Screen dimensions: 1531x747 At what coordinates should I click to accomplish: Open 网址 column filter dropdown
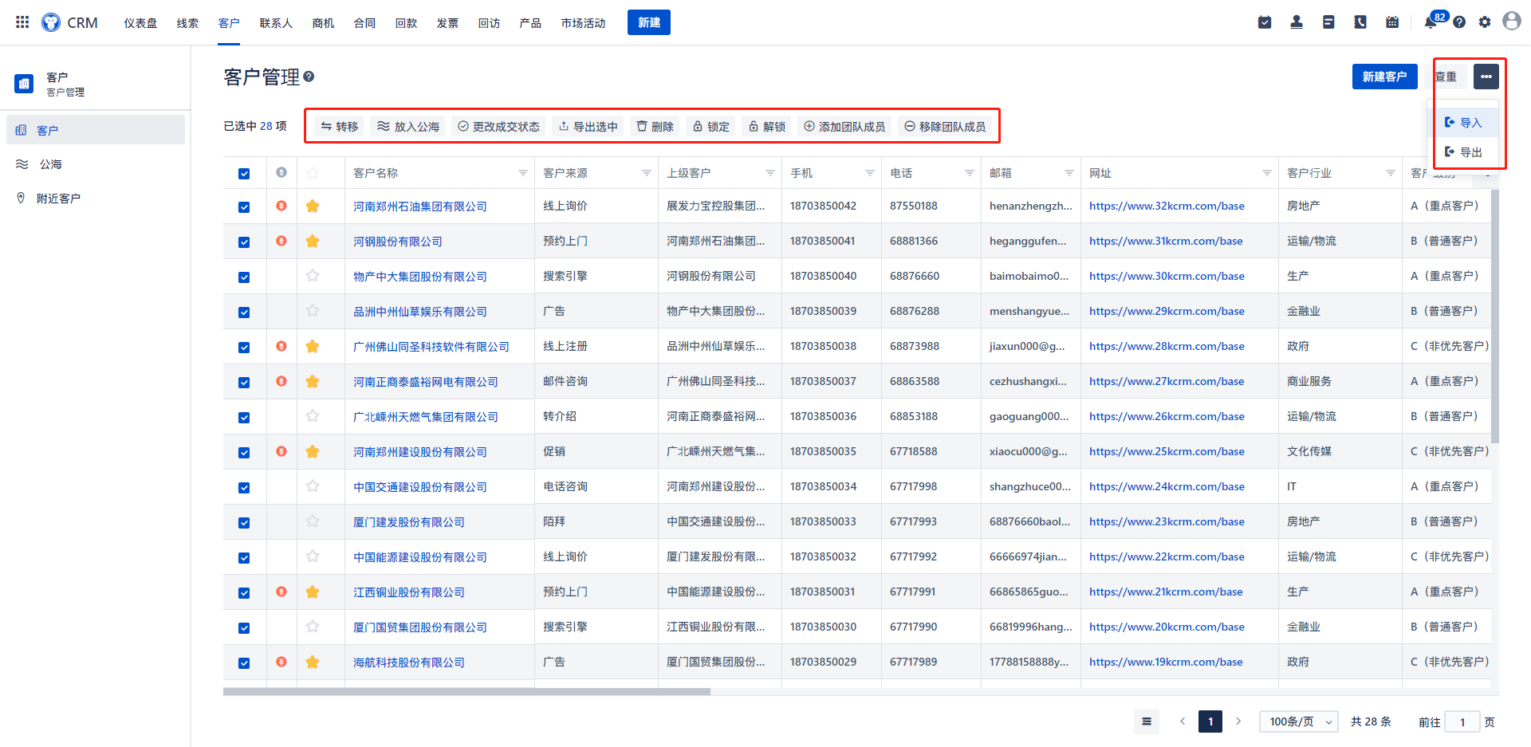pos(1267,173)
